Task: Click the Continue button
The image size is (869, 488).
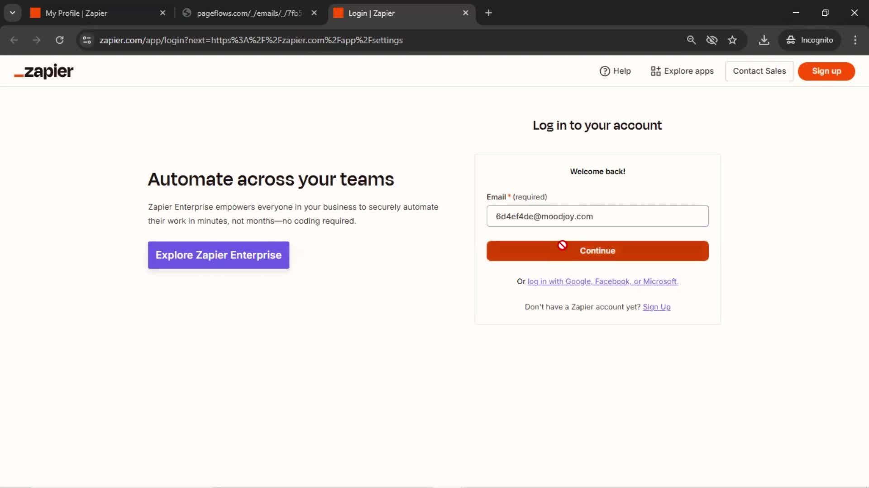Action: (x=597, y=251)
